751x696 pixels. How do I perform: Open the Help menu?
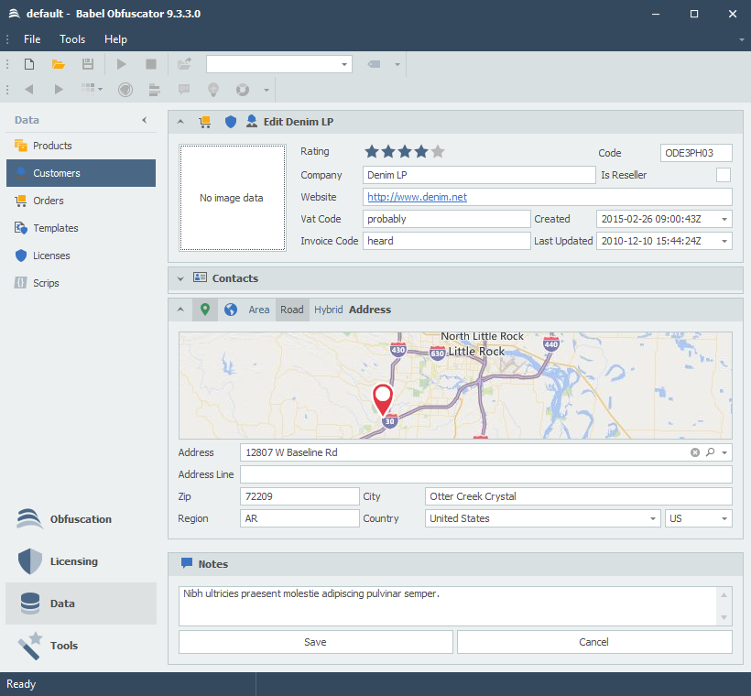[116, 39]
